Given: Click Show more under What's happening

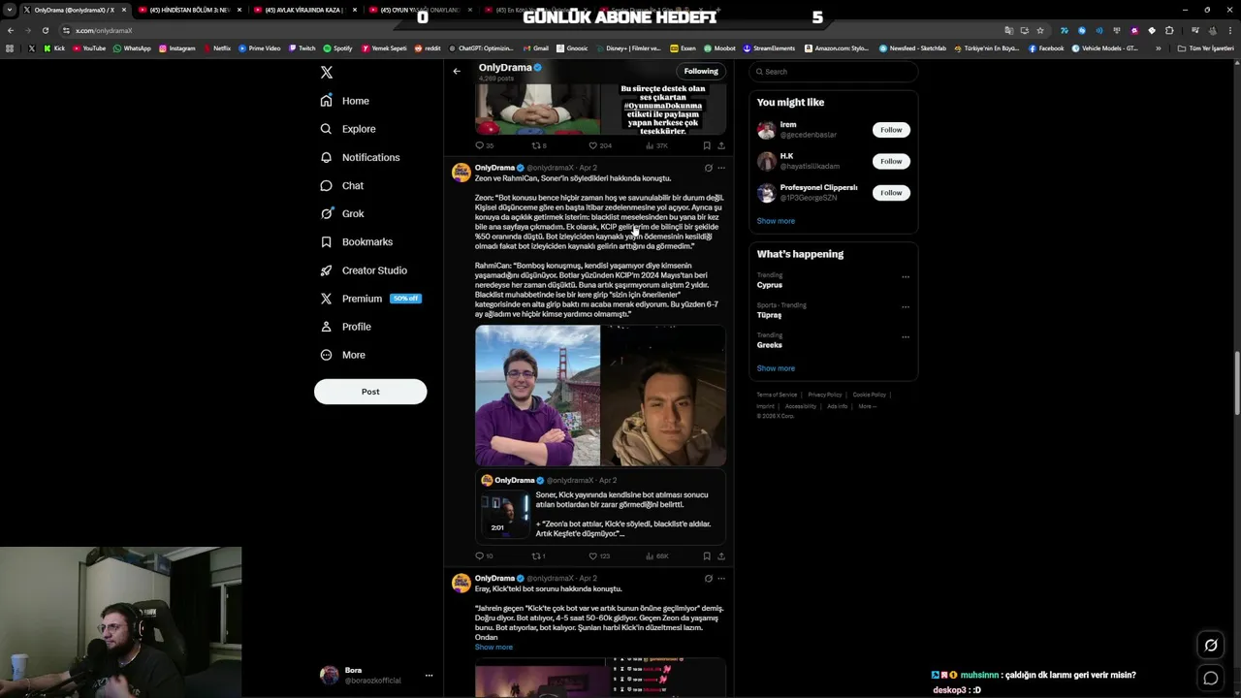Looking at the screenshot, I should tap(776, 368).
